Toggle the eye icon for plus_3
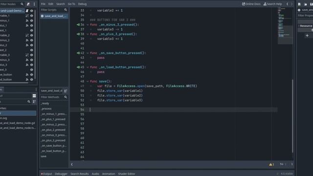Viewport: 313px width, 176px height. click(x=31, y=65)
